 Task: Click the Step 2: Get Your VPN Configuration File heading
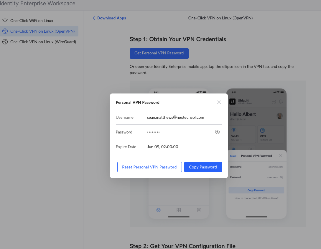182,246
